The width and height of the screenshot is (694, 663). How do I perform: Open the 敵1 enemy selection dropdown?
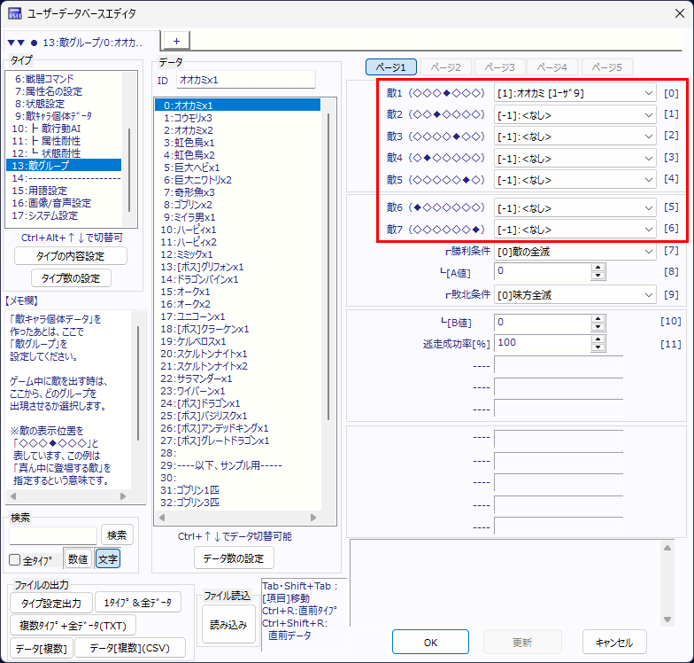574,93
